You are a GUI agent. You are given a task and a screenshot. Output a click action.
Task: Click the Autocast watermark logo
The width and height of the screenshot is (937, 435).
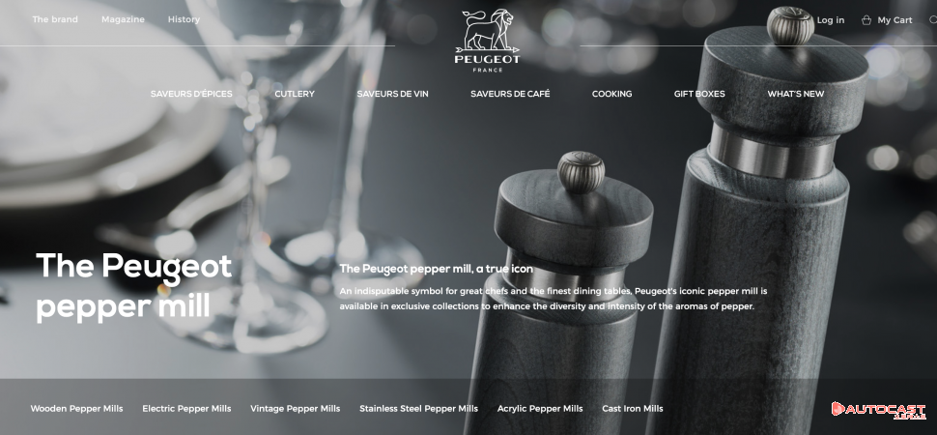click(878, 410)
